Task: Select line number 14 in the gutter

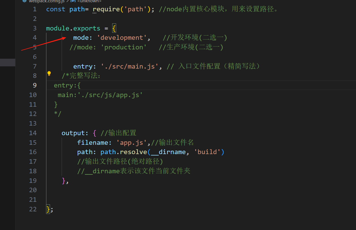Action: tap(33, 133)
